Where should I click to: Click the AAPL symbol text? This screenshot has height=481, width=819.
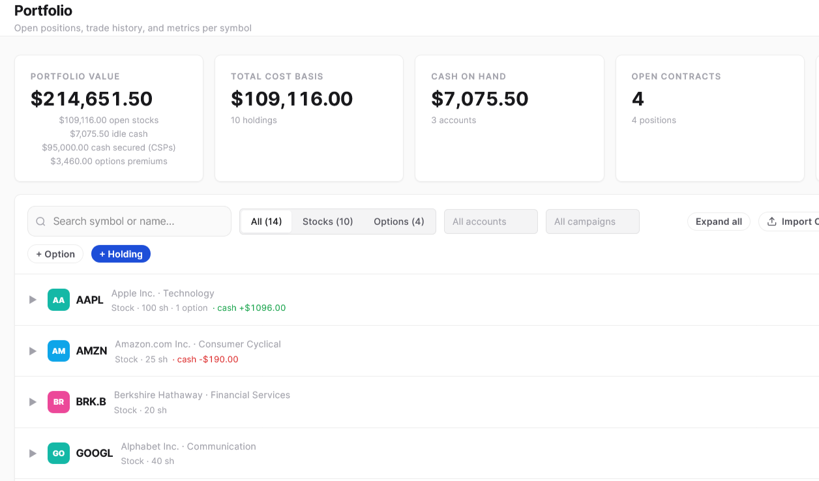[90, 300]
